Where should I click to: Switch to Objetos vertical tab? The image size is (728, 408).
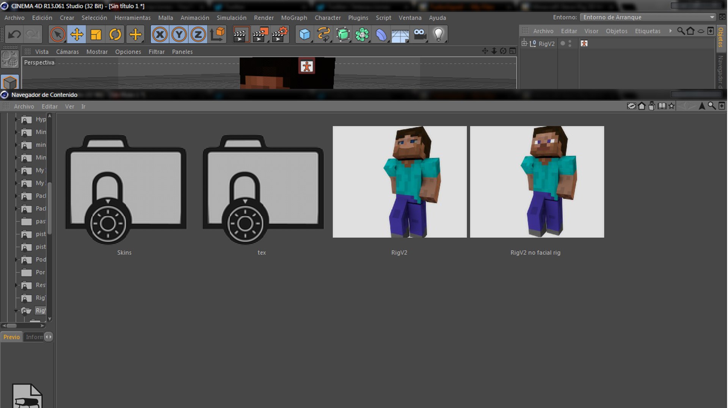tap(721, 37)
